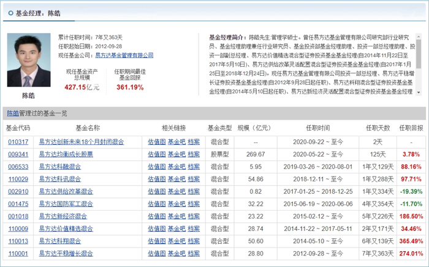Image resolution: width=429 pixels, height=267 pixels.
Task: Open 档案 for 易方达科讯混合
Action: click(x=194, y=179)
